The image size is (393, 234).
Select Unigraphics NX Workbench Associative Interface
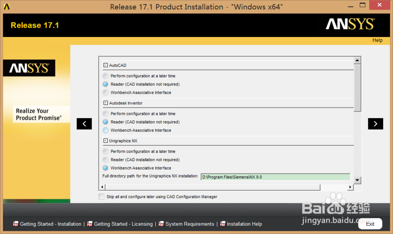[x=105, y=168]
